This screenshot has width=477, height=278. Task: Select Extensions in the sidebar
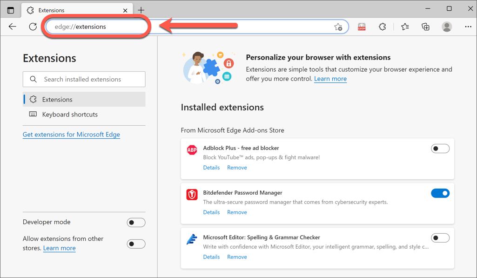(84, 99)
